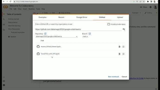Click the Editing mode button
The height and width of the screenshot is (90, 160).
[148, 13]
